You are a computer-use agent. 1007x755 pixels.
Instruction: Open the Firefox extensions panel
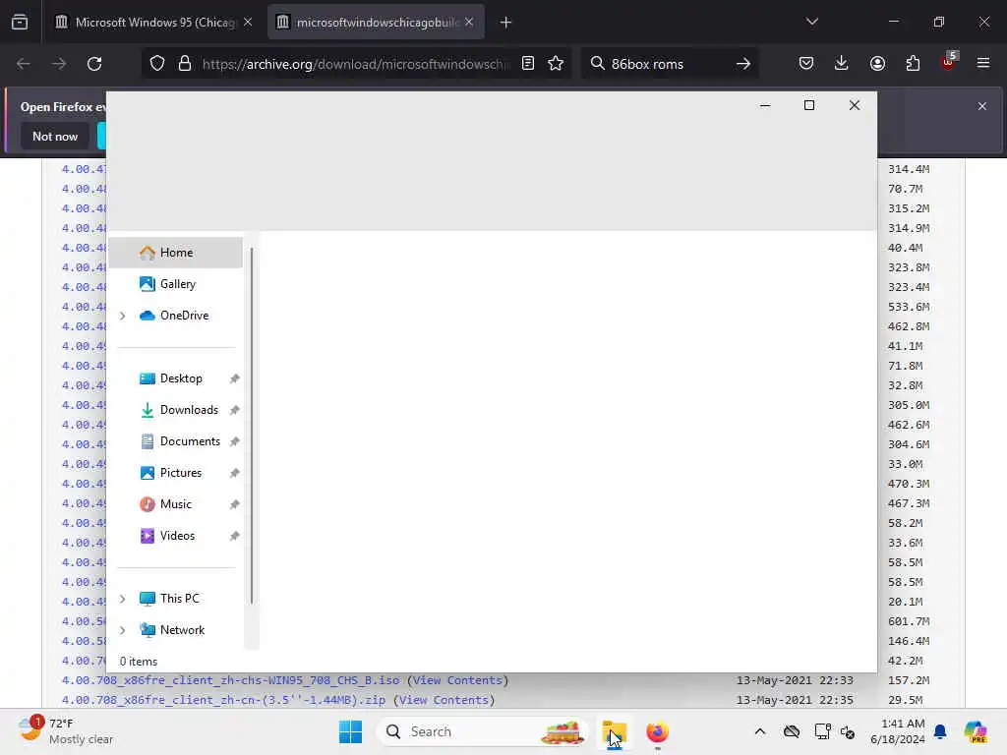tap(913, 63)
